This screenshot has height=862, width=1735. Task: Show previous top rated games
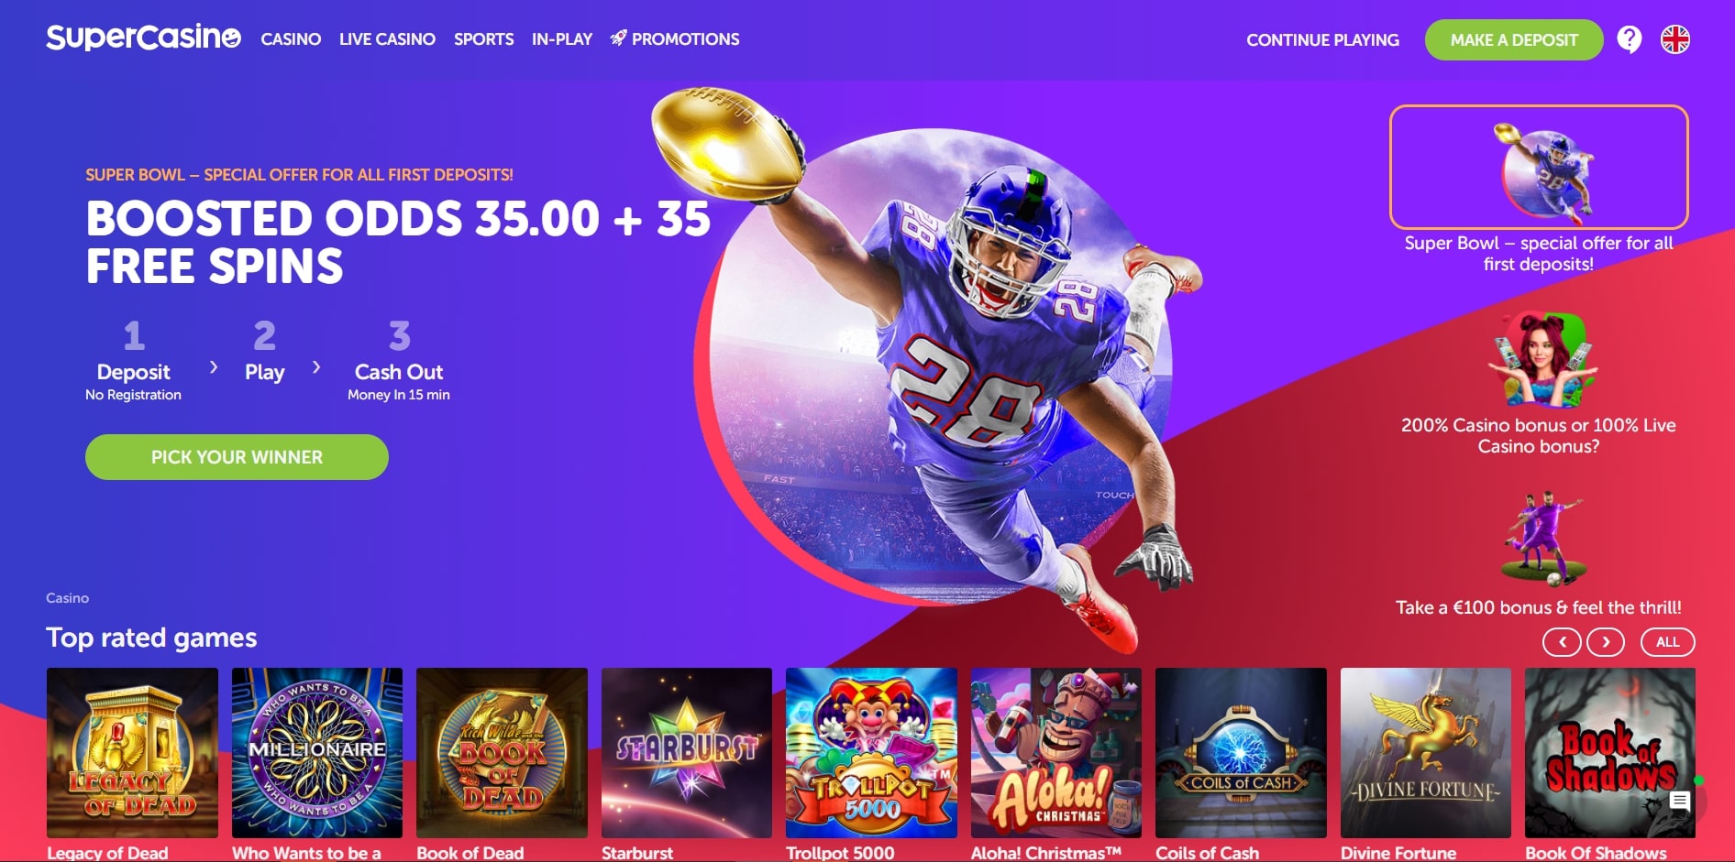click(x=1562, y=642)
